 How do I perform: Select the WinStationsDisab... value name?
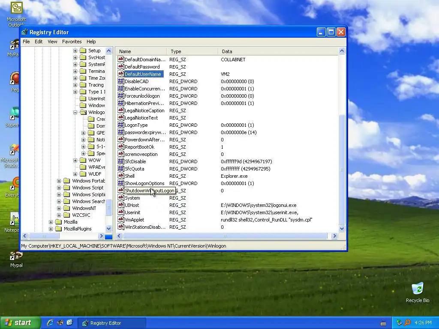click(145, 227)
